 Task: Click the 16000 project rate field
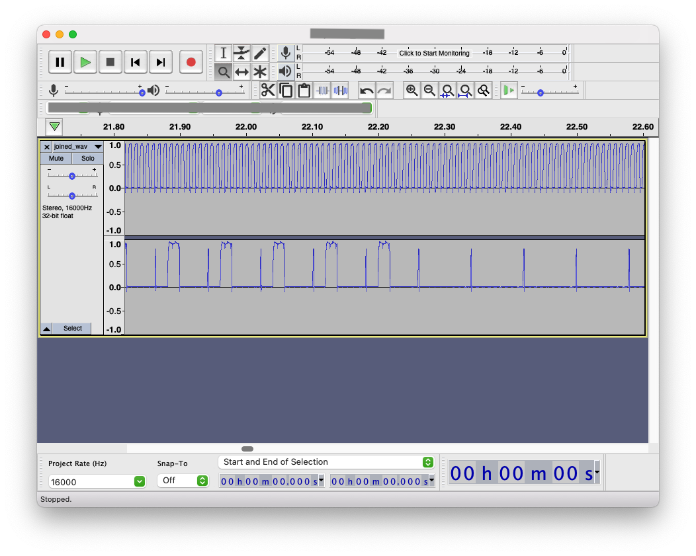pyautogui.click(x=91, y=482)
